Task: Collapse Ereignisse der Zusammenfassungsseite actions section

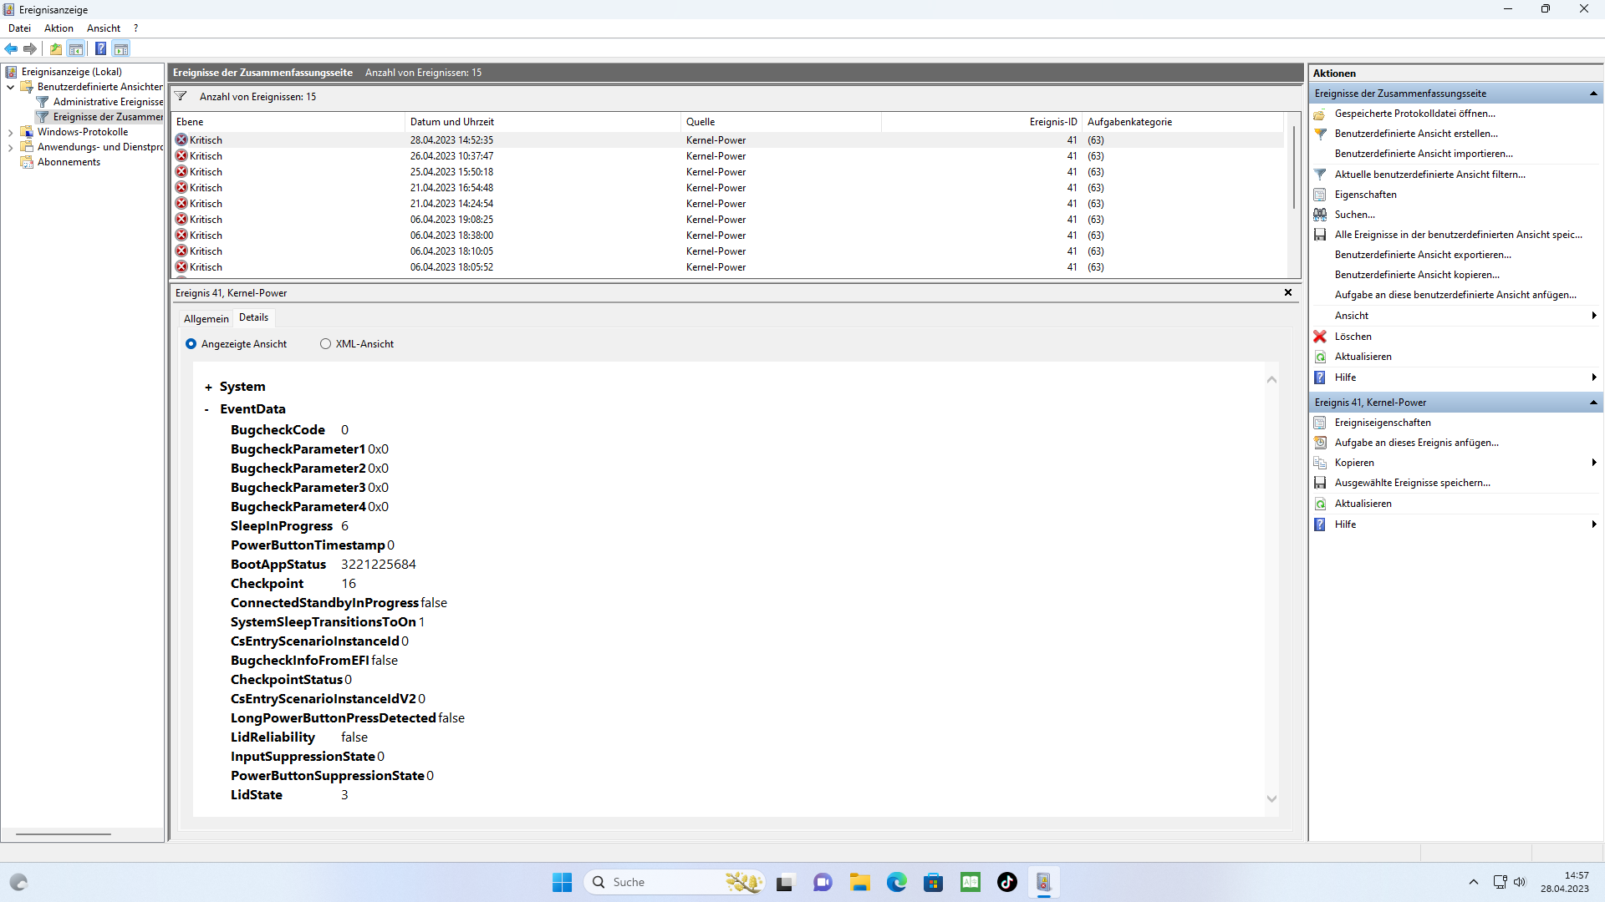Action: point(1593,94)
